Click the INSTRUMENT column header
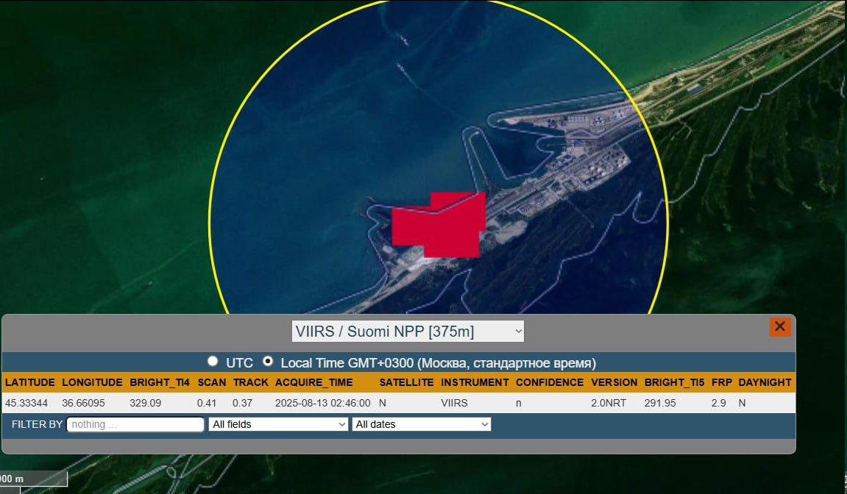This screenshot has height=494, width=847. 475,382
